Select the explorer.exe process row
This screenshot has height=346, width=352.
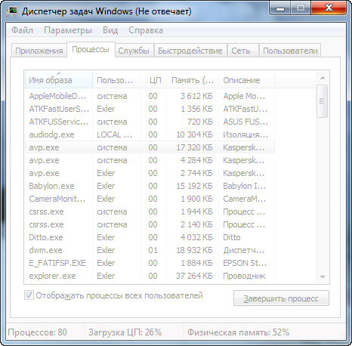[x=150, y=276]
